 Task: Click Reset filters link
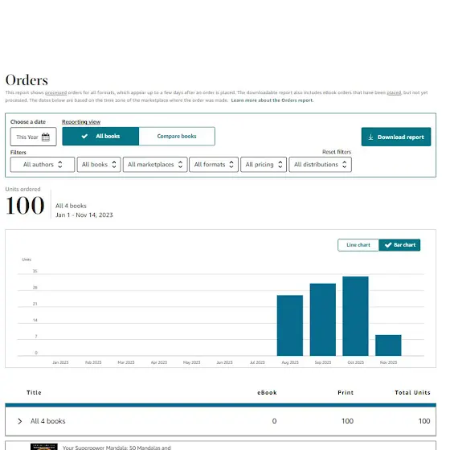click(x=337, y=152)
